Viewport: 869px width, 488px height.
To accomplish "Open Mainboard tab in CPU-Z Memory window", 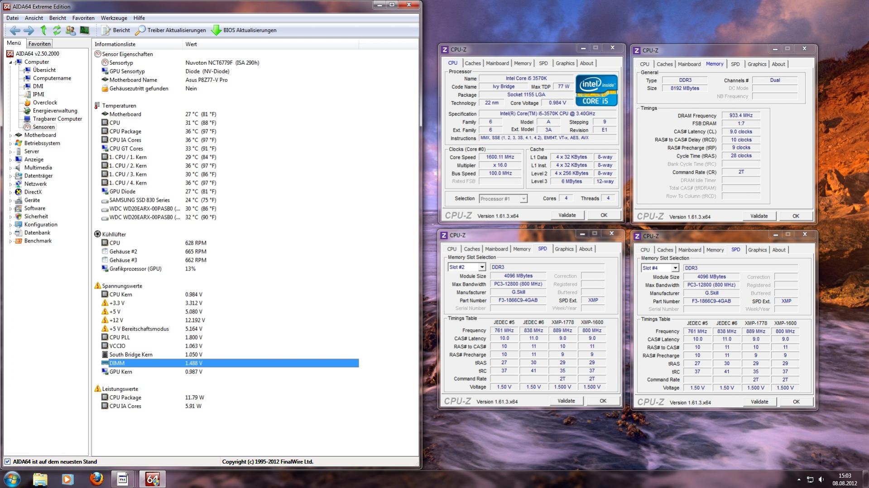I will [689, 64].
